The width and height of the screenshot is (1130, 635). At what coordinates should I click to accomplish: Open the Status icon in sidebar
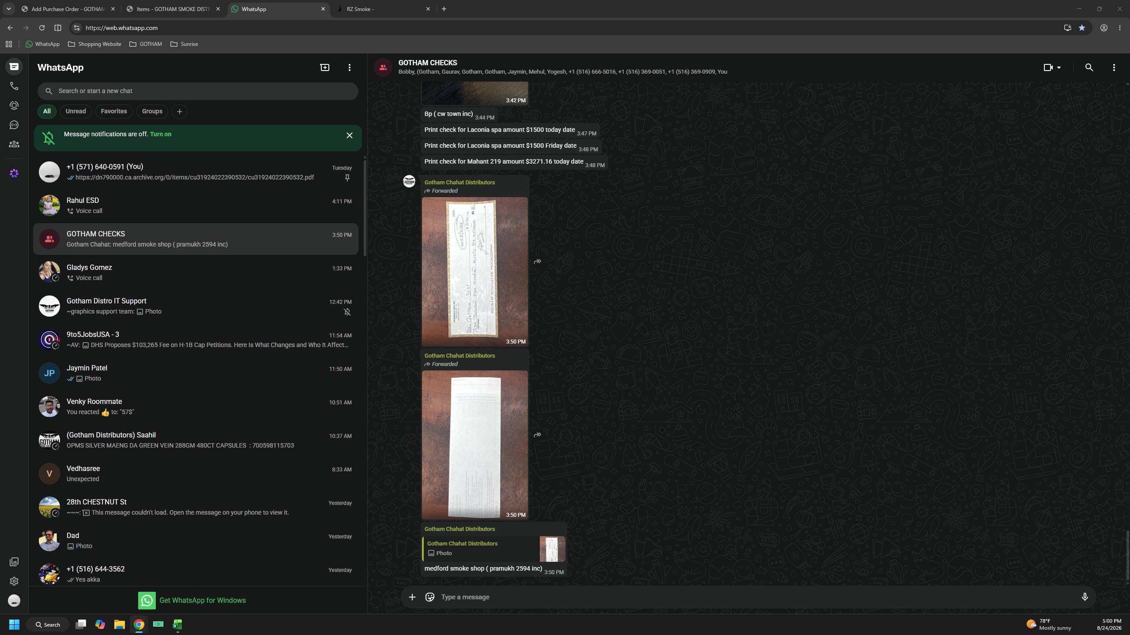click(14, 105)
